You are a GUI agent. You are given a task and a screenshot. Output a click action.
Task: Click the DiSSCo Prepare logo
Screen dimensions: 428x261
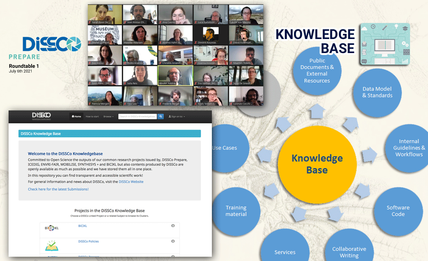point(45,48)
